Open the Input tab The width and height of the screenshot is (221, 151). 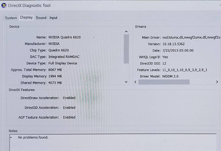53,18
